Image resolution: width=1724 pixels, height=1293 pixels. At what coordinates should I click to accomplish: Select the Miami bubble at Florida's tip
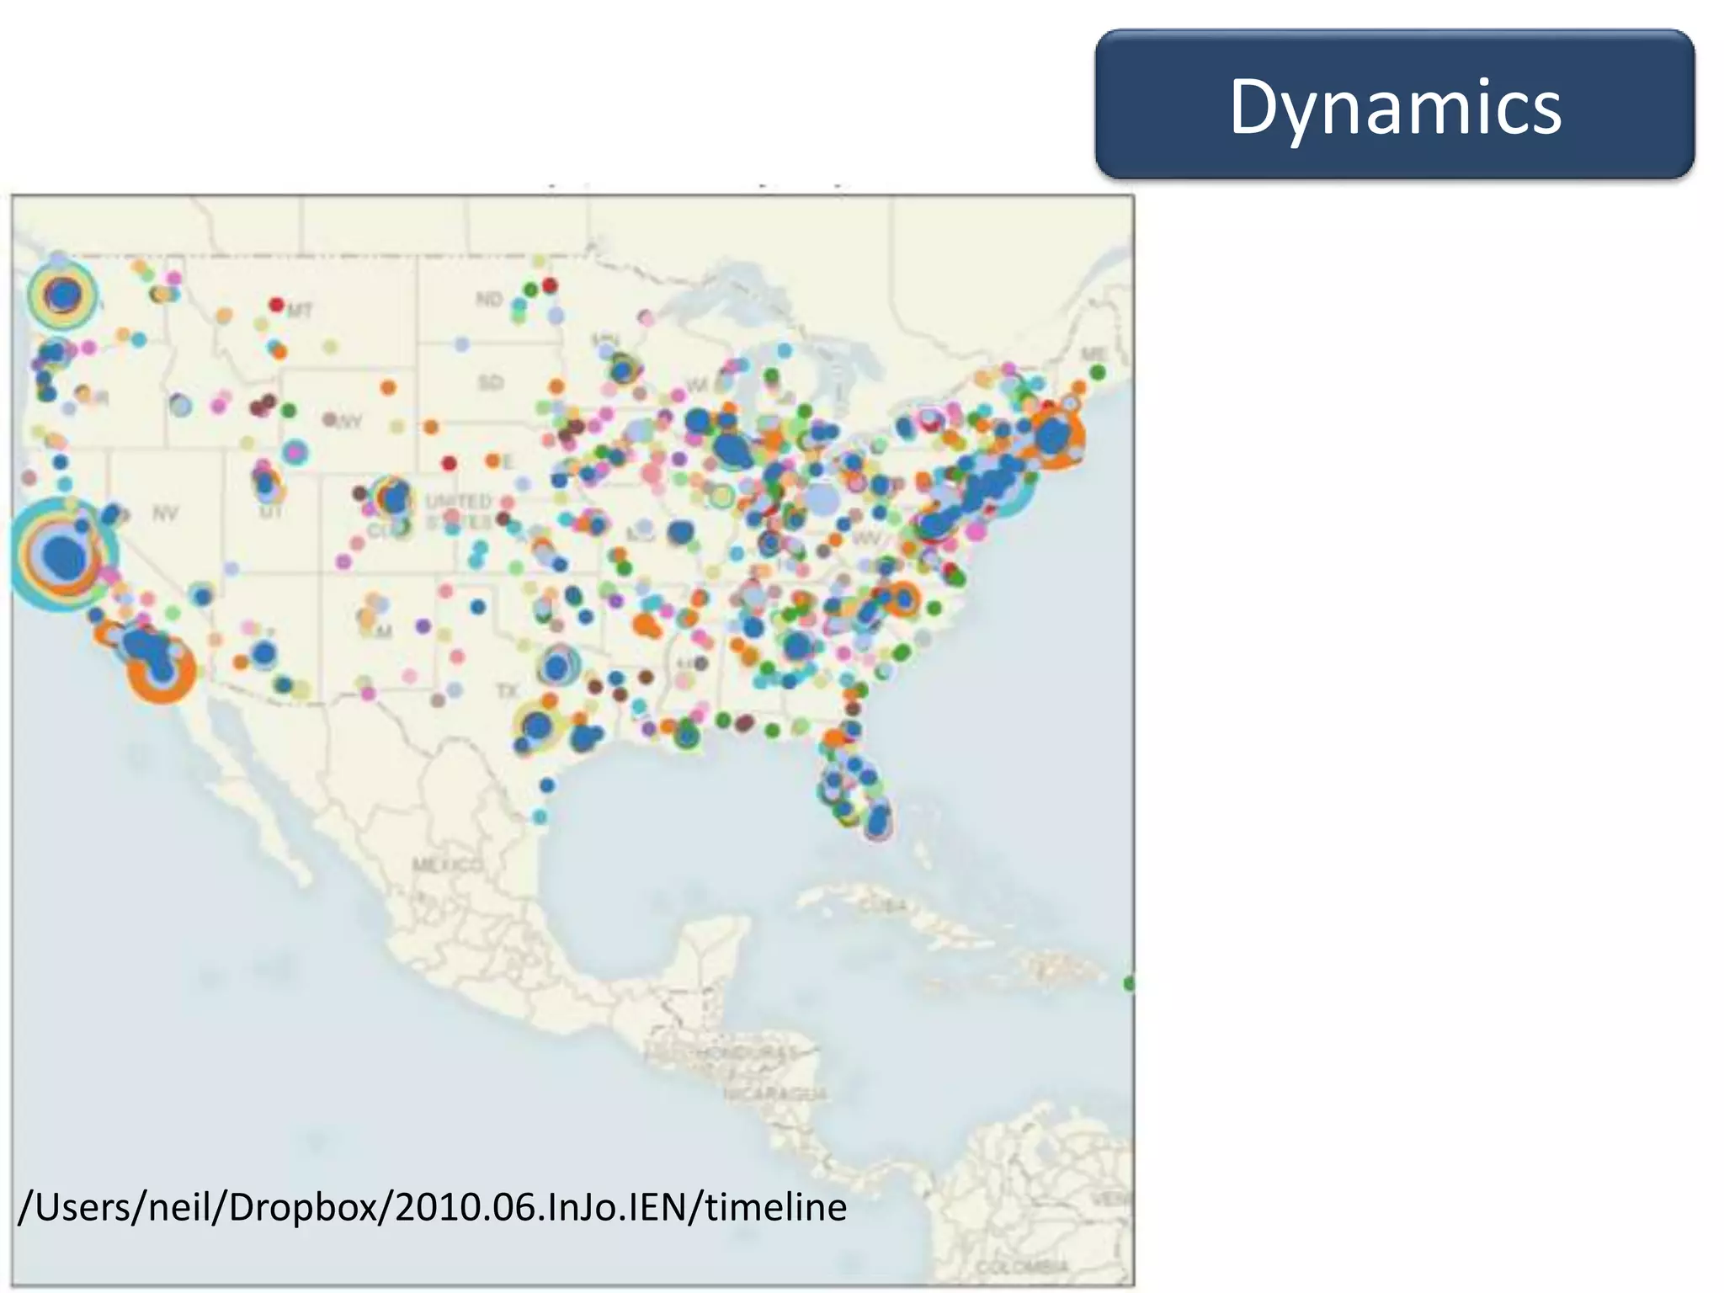click(x=878, y=820)
